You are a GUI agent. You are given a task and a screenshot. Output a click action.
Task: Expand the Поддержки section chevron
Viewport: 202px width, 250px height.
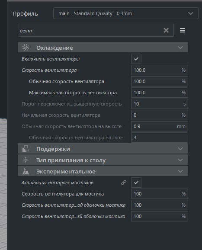click(180, 149)
